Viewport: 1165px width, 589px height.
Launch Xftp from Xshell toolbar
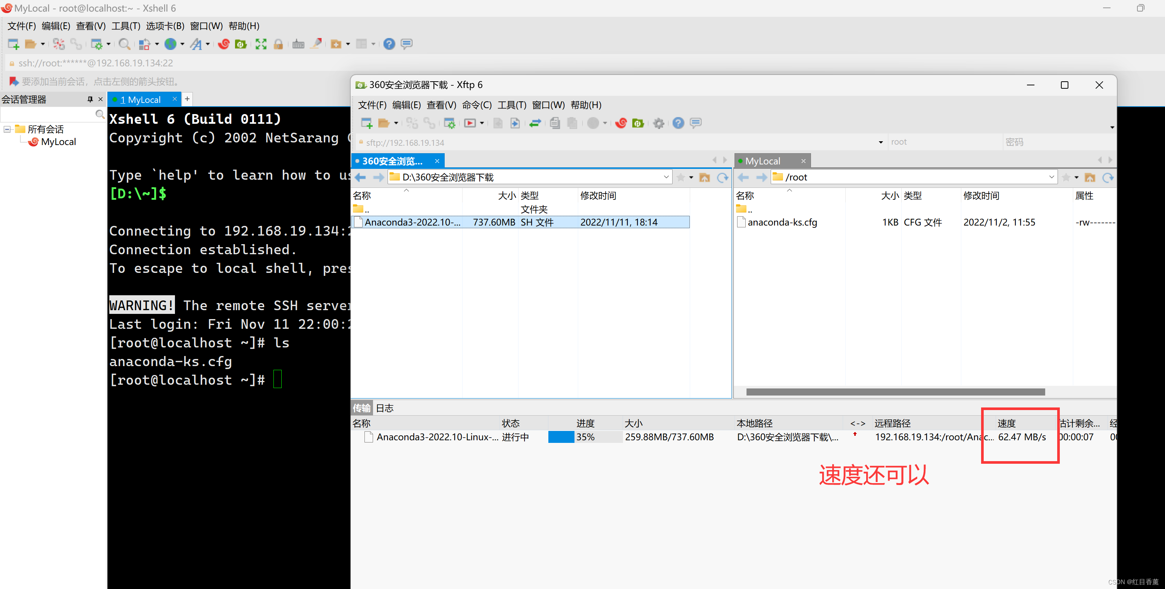(x=241, y=44)
